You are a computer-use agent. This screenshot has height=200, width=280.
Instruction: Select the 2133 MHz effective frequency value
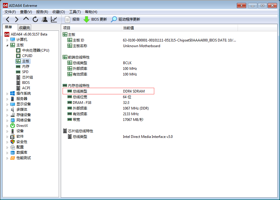131,114
